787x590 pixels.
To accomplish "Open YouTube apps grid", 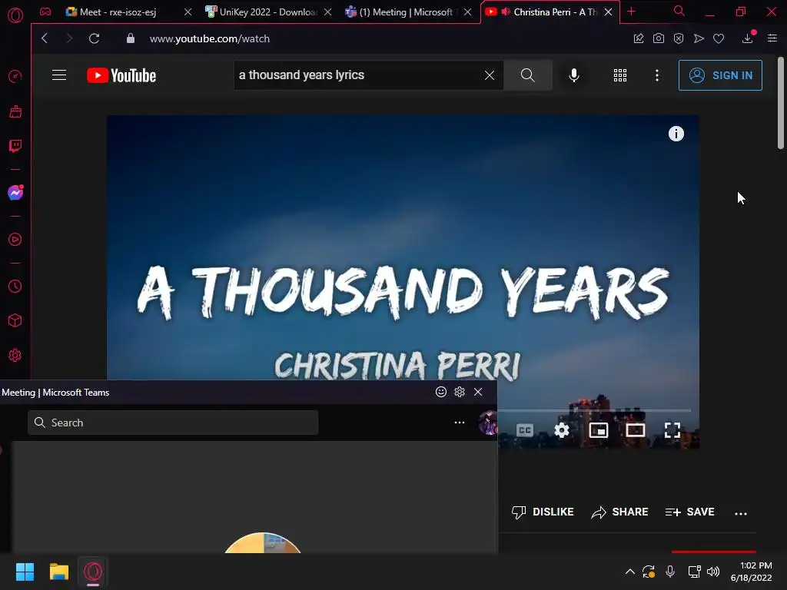I will coord(620,75).
